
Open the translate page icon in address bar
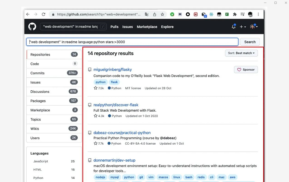point(147,14)
